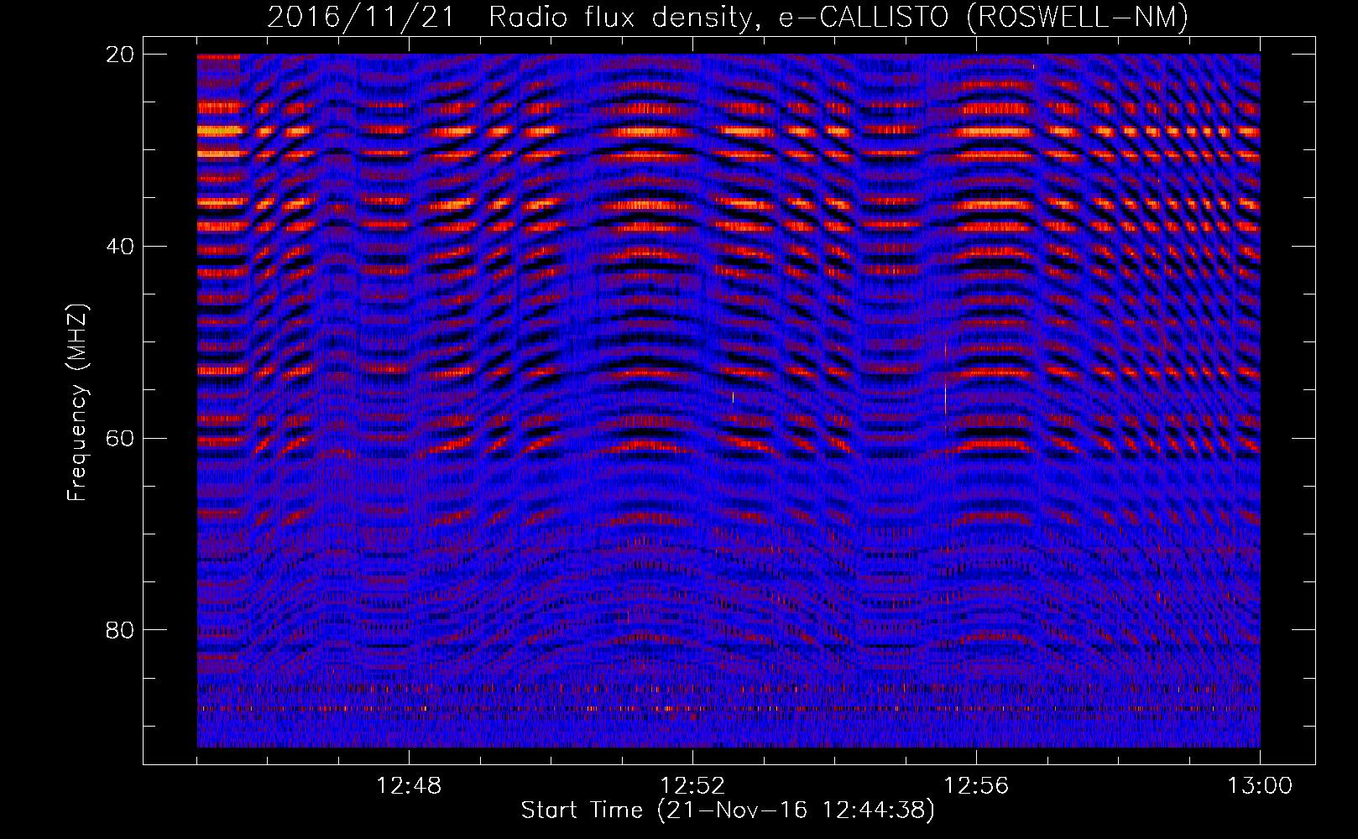Click the plot title mentioning e-CALLISTO ROSWELL-NM
The height and width of the screenshot is (839, 1358).
[728, 17]
